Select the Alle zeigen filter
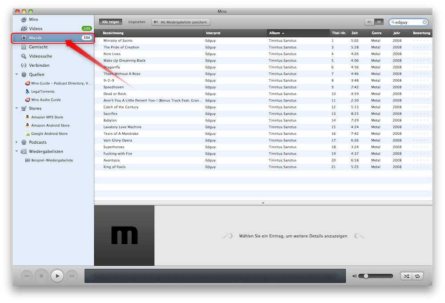This screenshot has width=445, height=303. tap(110, 22)
